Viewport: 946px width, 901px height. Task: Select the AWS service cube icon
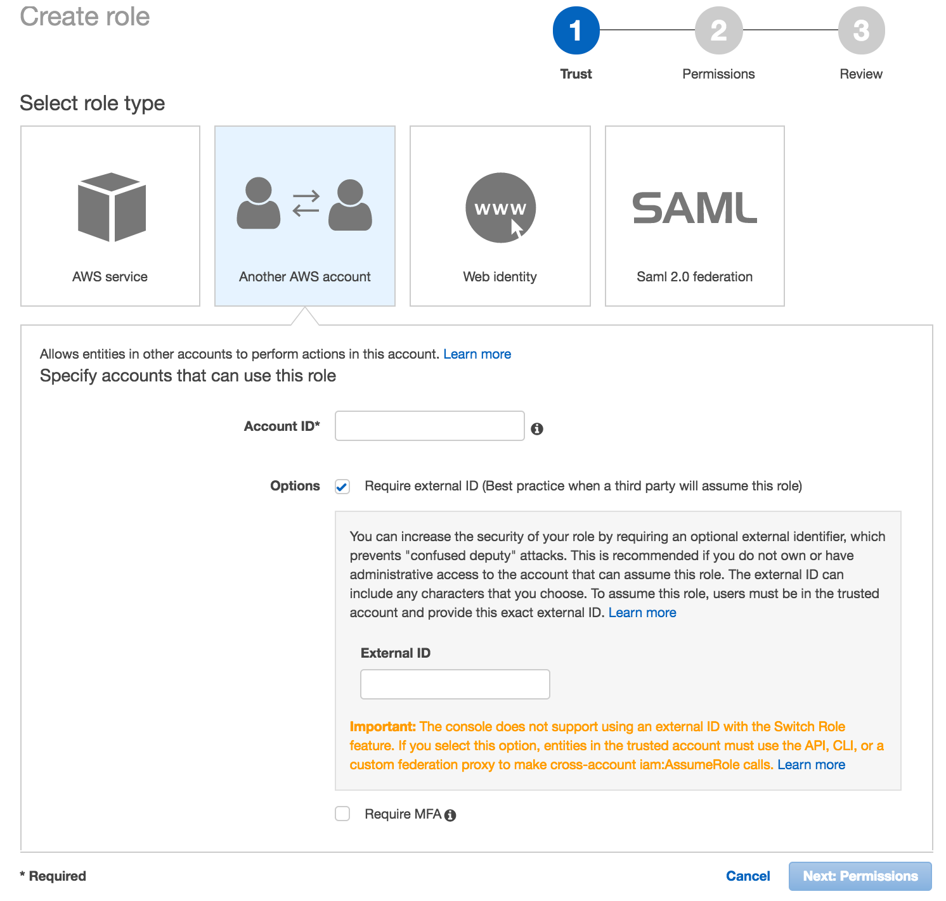click(x=112, y=207)
